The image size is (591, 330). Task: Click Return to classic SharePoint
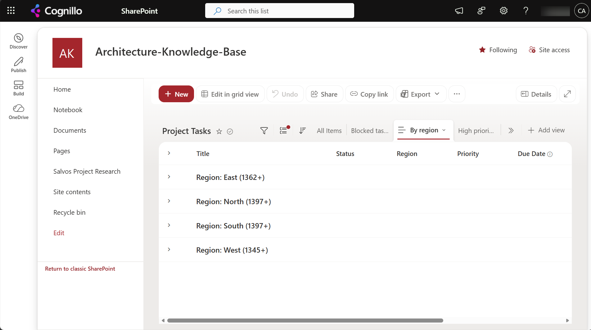[x=80, y=269]
